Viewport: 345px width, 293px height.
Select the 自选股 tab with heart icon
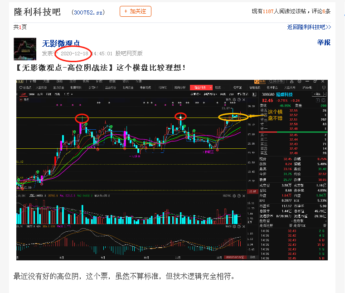[25, 88]
